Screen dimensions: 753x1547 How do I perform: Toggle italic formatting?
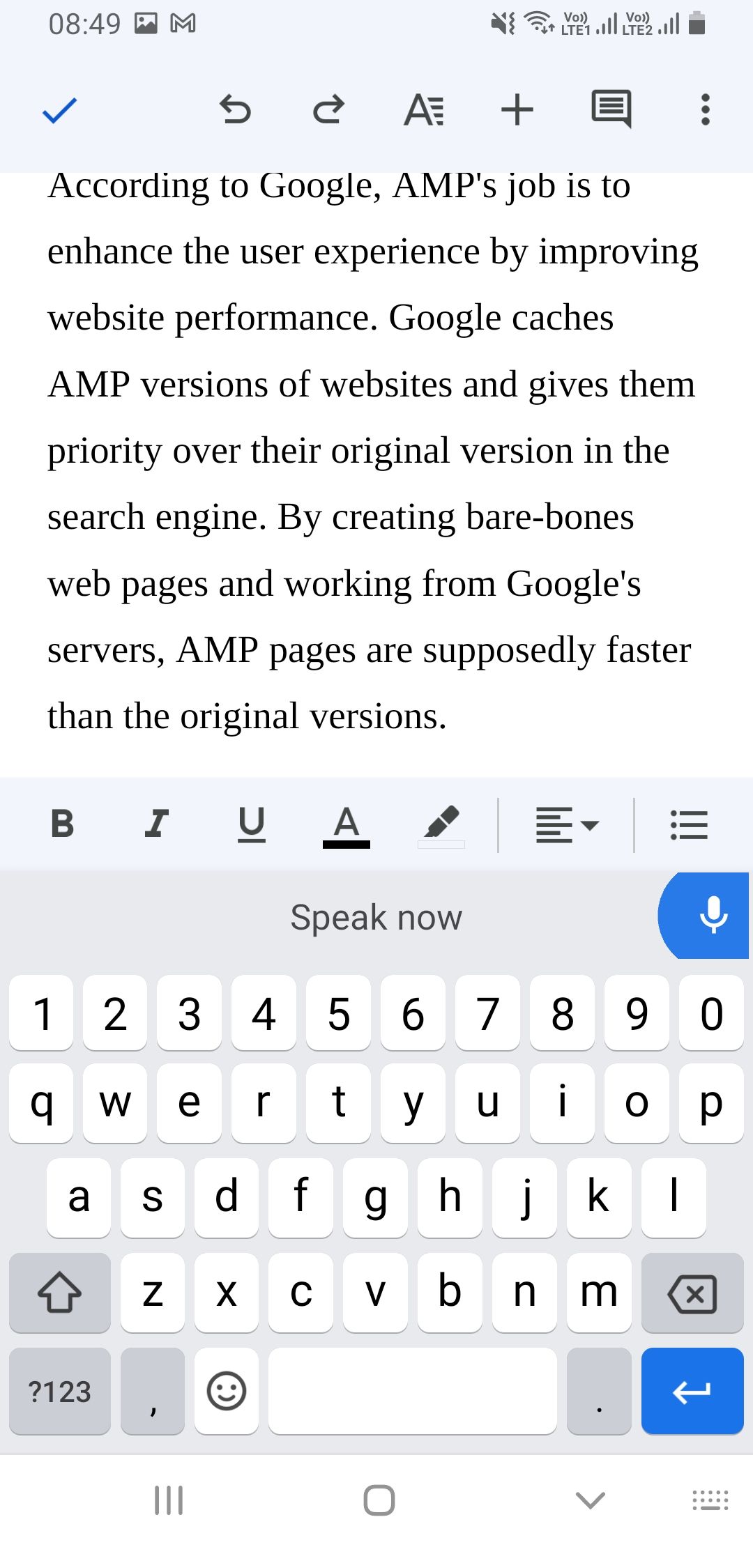tap(157, 823)
